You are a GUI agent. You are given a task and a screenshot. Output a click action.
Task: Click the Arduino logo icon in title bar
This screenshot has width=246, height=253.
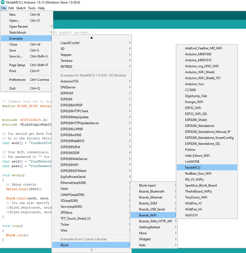click(x=3, y=2)
